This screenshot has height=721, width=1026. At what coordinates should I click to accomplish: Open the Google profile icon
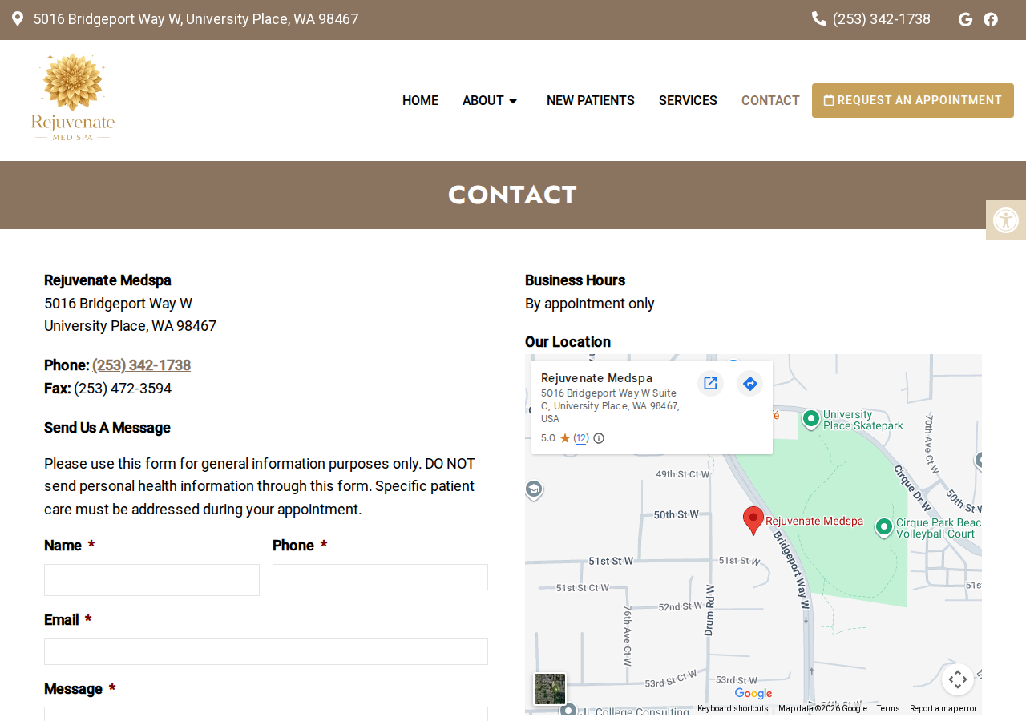(966, 19)
